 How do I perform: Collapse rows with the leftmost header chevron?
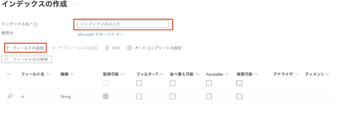[x=9, y=74]
